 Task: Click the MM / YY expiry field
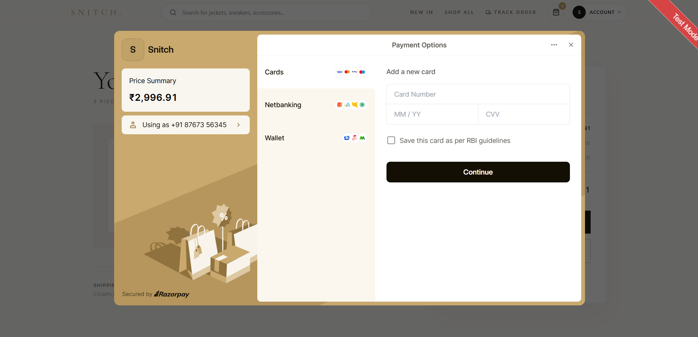click(x=432, y=114)
